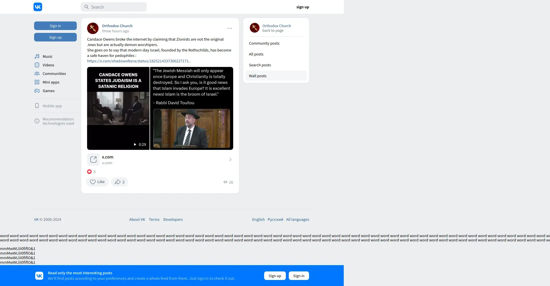Open Orthodox Church avatar in the post header
The height and width of the screenshot is (286, 550).
(x=93, y=28)
